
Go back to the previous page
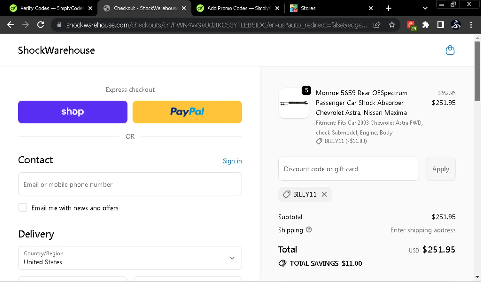(10, 25)
